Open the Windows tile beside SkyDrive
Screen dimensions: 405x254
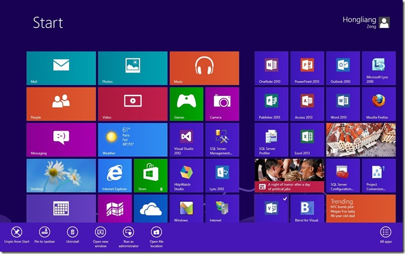tap(187, 208)
